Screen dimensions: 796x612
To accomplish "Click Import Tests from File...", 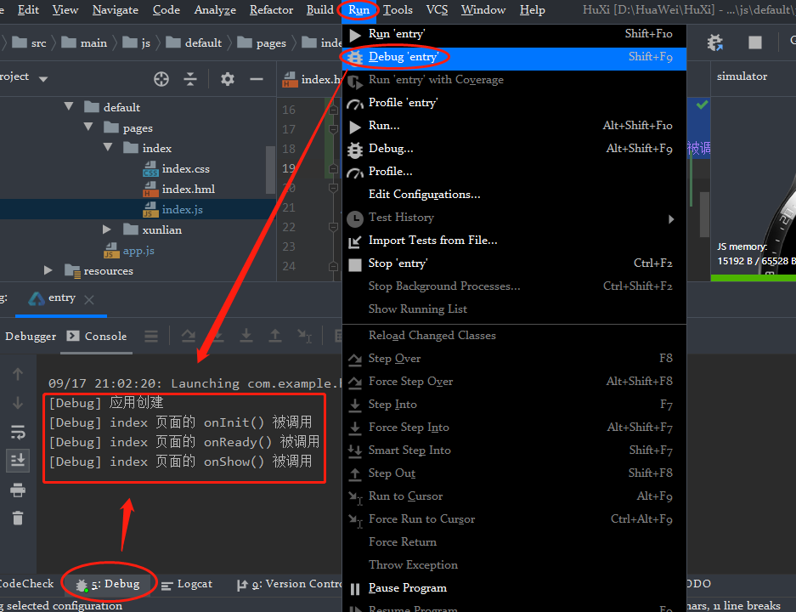I will (x=514, y=241).
